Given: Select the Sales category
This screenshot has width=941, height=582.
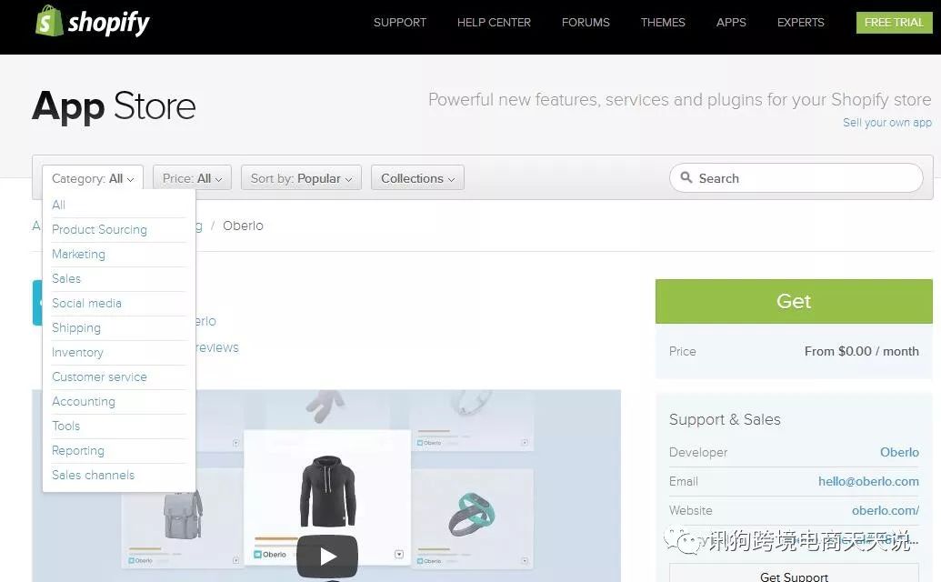Looking at the screenshot, I should 66,278.
